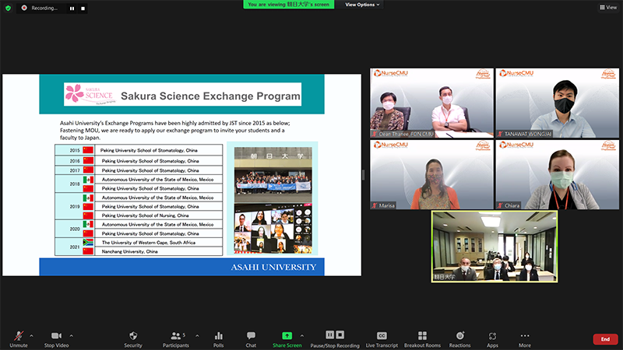Select Marisa's video tile

point(432,174)
